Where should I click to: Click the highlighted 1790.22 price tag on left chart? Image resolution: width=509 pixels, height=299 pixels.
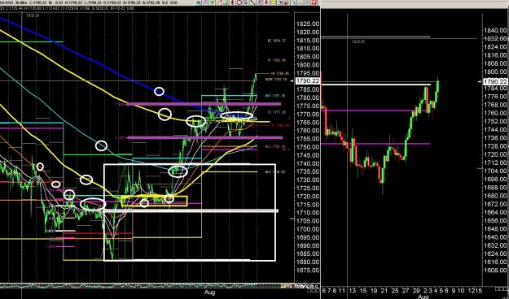pyautogui.click(x=307, y=81)
